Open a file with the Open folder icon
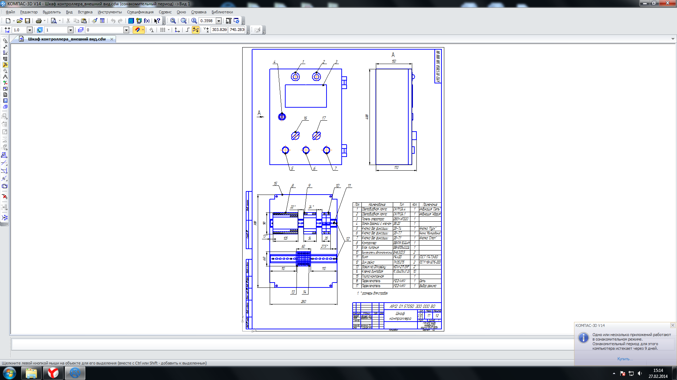Image resolution: width=677 pixels, height=380 pixels. (20, 21)
